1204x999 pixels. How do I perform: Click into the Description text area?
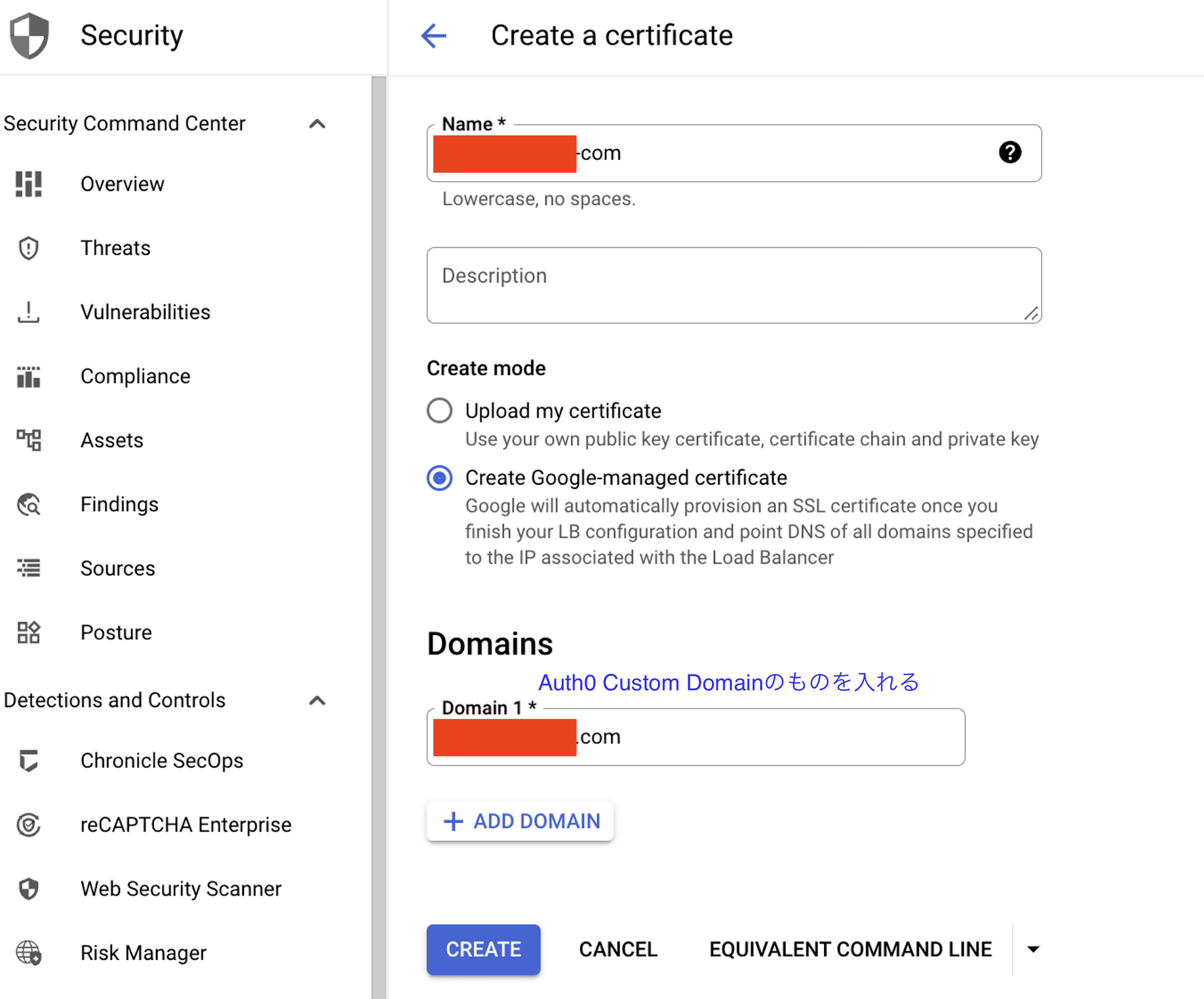click(x=734, y=285)
